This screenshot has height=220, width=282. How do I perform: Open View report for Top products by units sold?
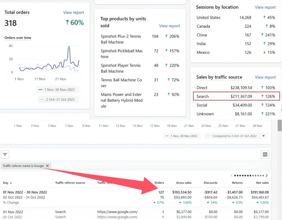pyautogui.click(x=169, y=26)
